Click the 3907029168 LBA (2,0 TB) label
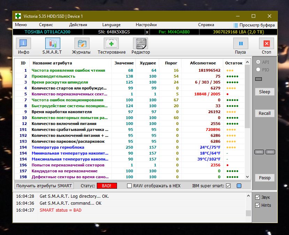Image resolution: width=289 pixels, height=235 pixels. tap(238, 32)
